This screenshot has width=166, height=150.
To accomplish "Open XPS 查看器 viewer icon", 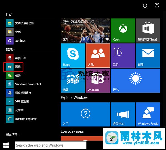I will coord(10,101).
